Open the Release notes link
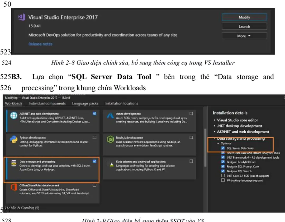This screenshot has width=285, height=222. coord(40,44)
